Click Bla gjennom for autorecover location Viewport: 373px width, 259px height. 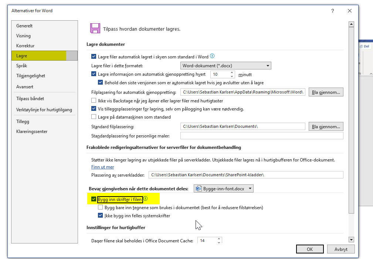click(x=326, y=92)
